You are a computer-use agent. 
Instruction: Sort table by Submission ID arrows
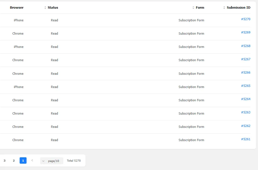[224, 8]
